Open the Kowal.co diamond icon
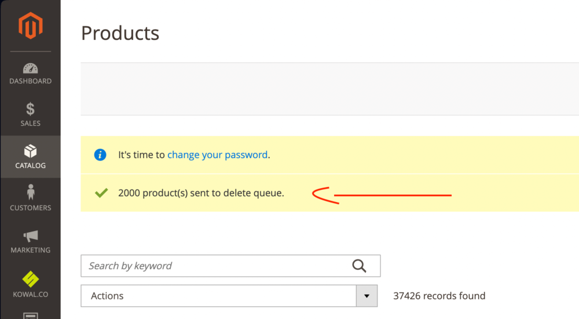This screenshot has width=579, height=319. coord(30,279)
